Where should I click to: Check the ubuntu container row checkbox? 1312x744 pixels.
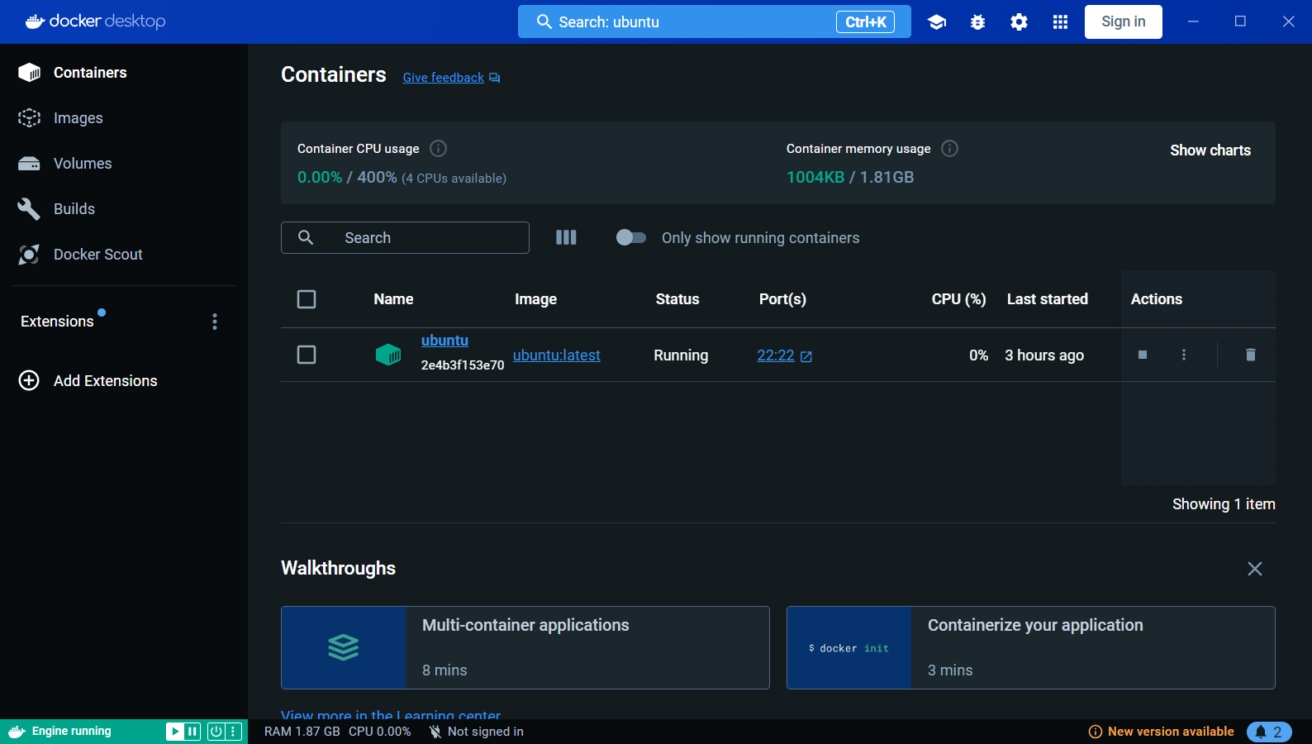307,355
